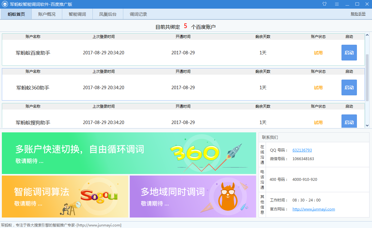372x228 pixels.
Task: Click the last login time of 军蚂蚁360助手
Action: coord(104,88)
